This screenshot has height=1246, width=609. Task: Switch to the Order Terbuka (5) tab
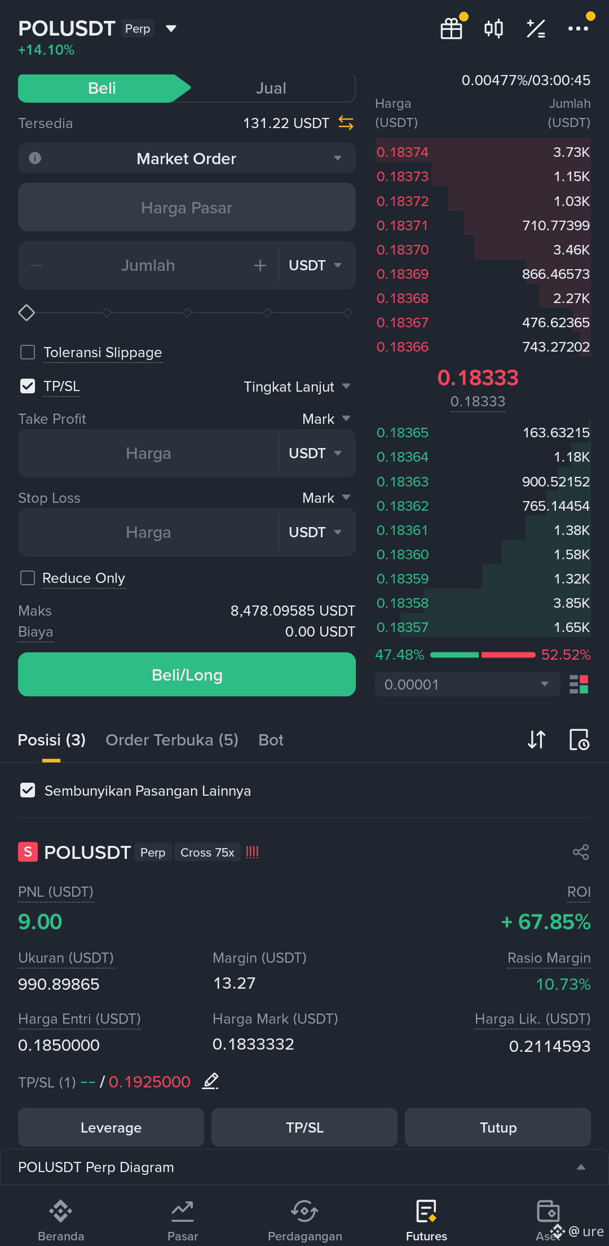click(x=172, y=740)
